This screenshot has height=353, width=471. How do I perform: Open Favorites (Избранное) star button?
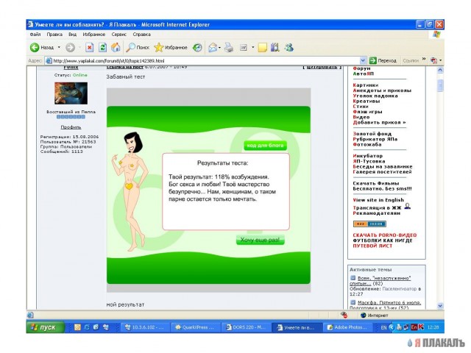pos(171,47)
